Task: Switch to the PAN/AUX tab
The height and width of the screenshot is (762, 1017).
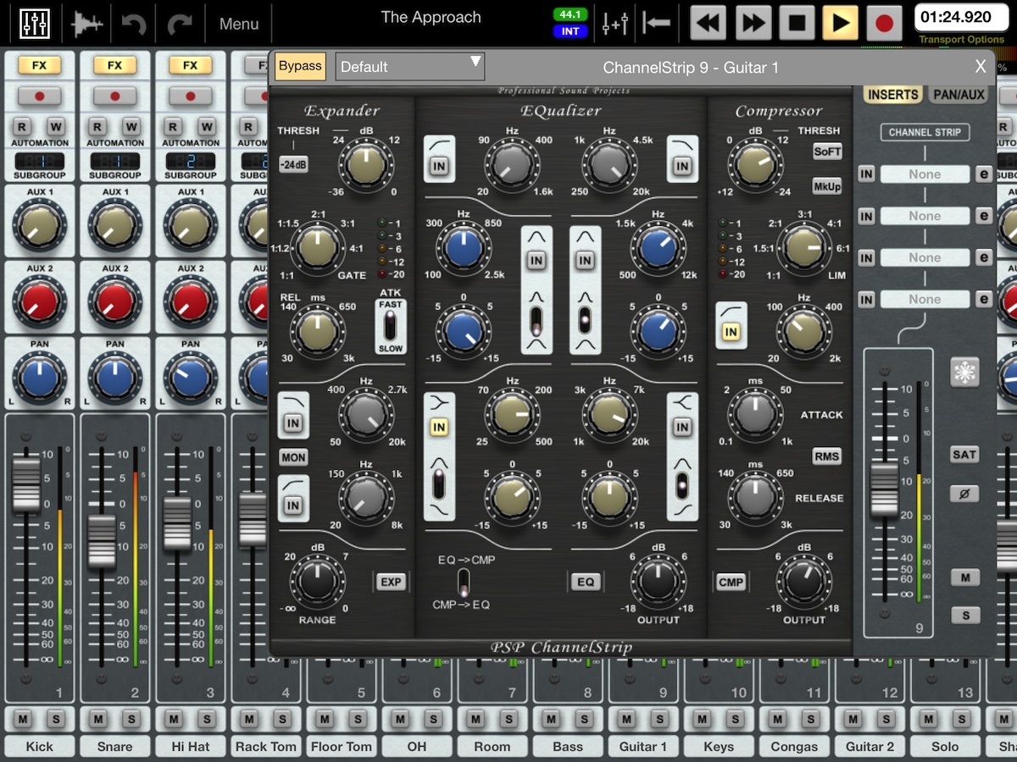Action: (x=959, y=95)
